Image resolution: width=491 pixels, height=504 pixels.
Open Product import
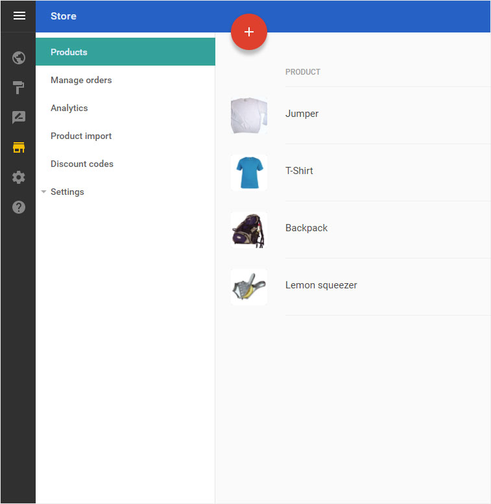pos(81,136)
